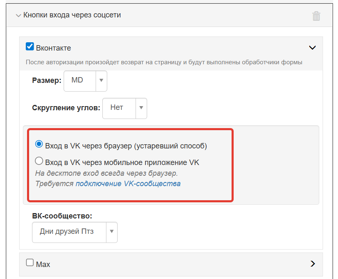Click the ВК-сообщество: label
Viewport: 338px width, 279px height.
pyautogui.click(x=62, y=216)
